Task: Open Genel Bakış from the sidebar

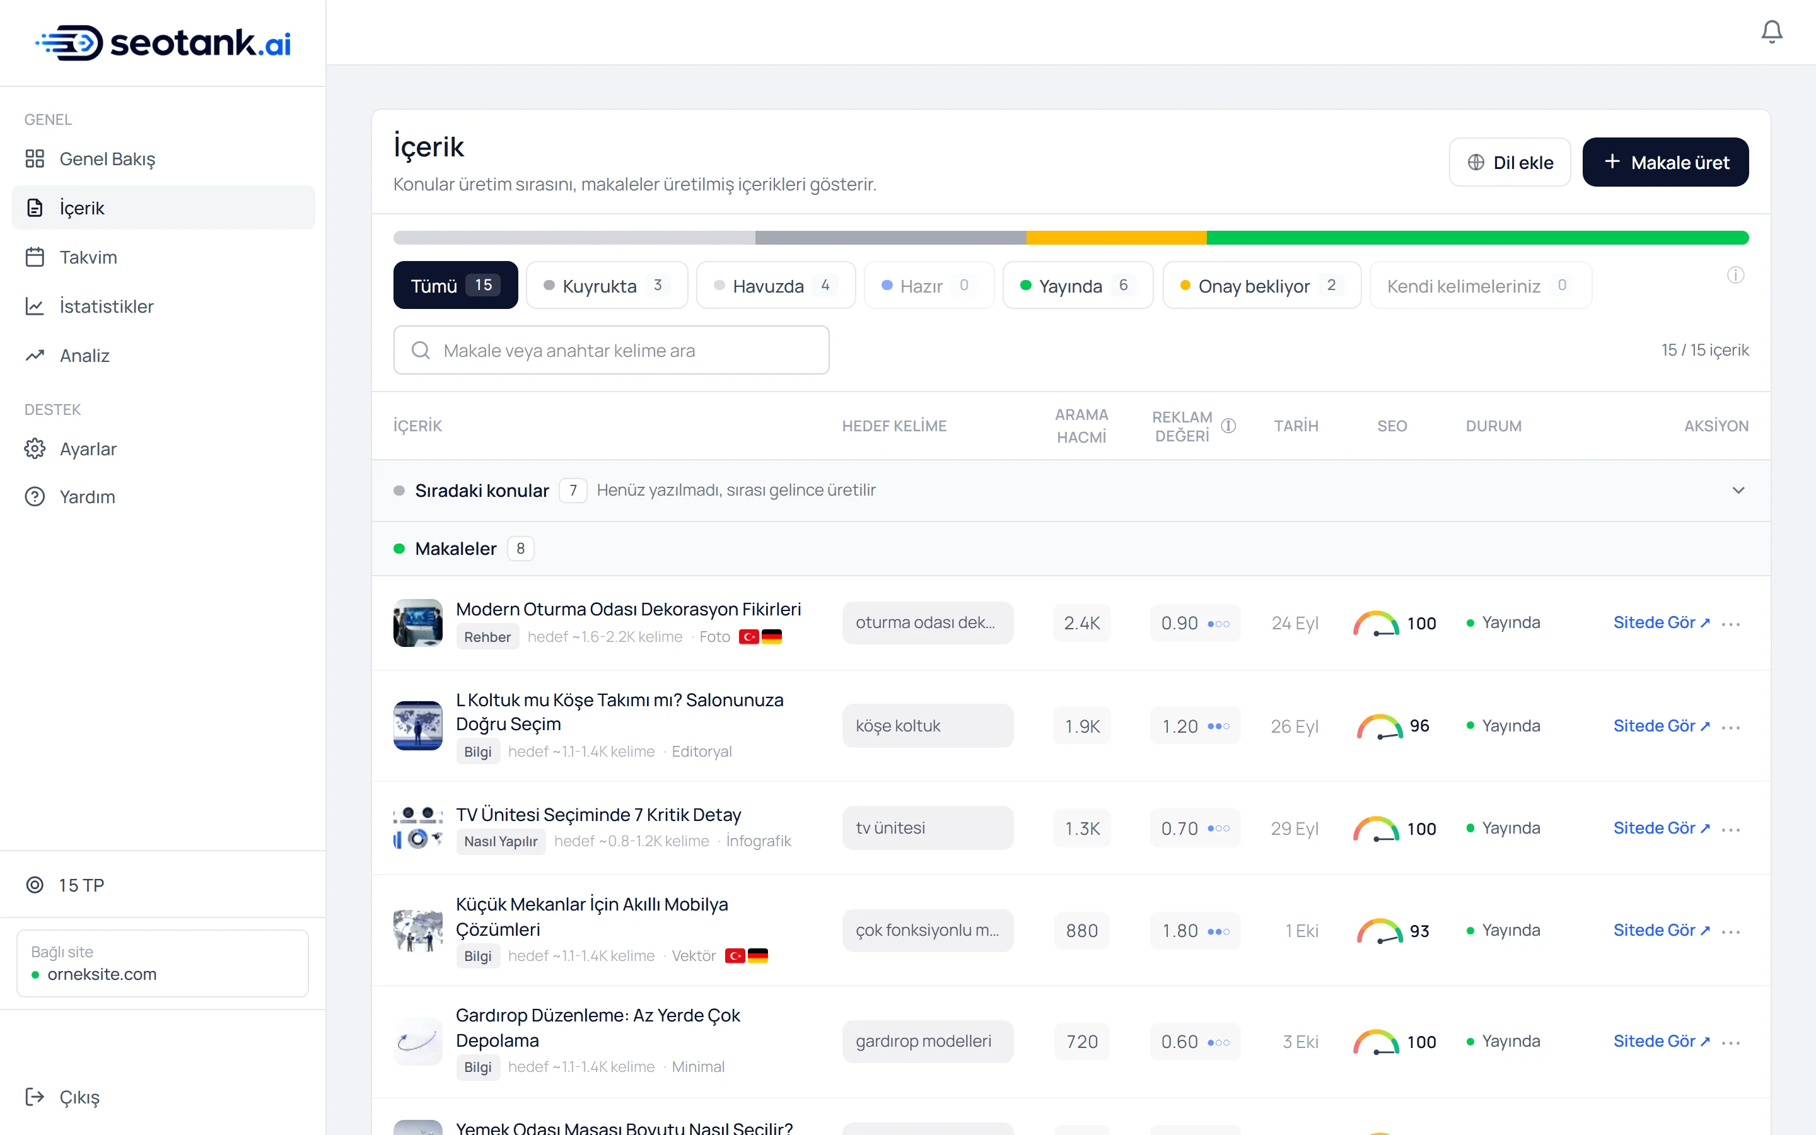Action: point(163,158)
